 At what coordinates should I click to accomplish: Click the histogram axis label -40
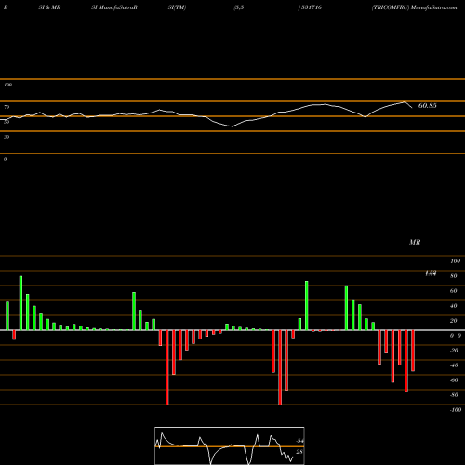pos(454,365)
